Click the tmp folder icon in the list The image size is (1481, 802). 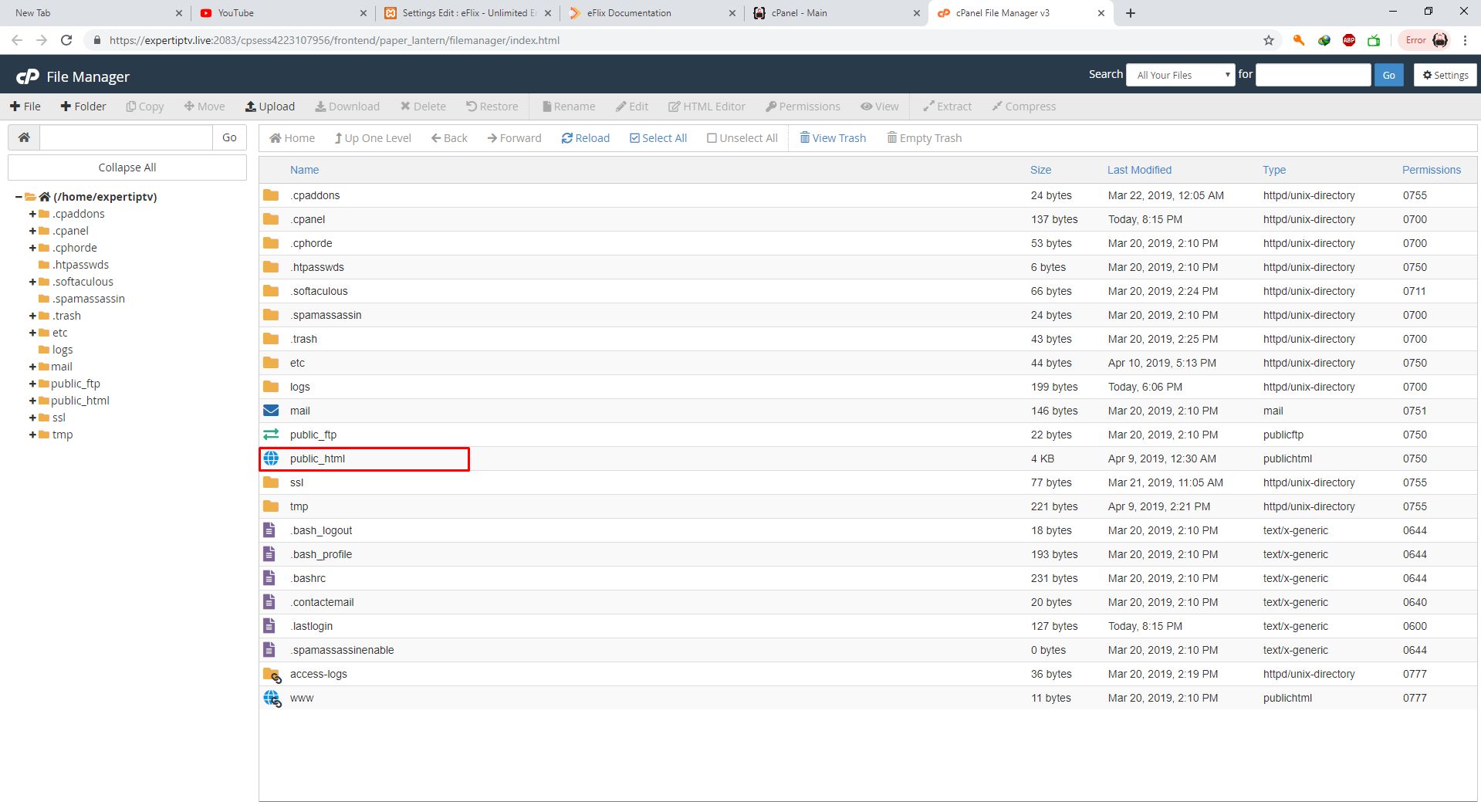click(x=271, y=506)
